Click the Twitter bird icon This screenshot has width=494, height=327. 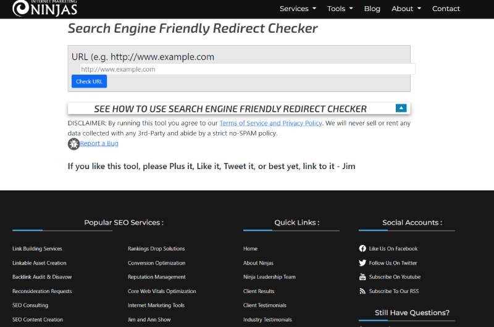coord(362,263)
